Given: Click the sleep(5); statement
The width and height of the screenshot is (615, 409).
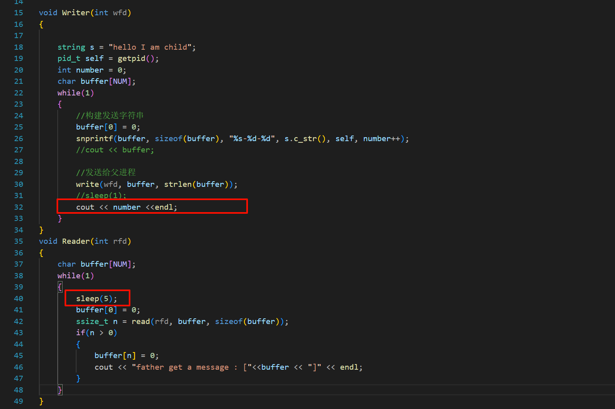Looking at the screenshot, I should pos(97,299).
